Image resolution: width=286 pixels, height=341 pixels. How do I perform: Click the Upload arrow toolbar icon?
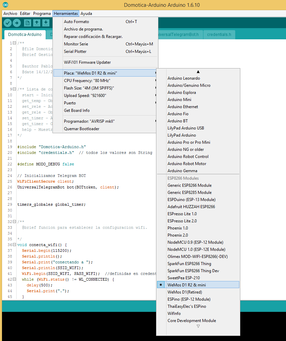[x=17, y=23]
